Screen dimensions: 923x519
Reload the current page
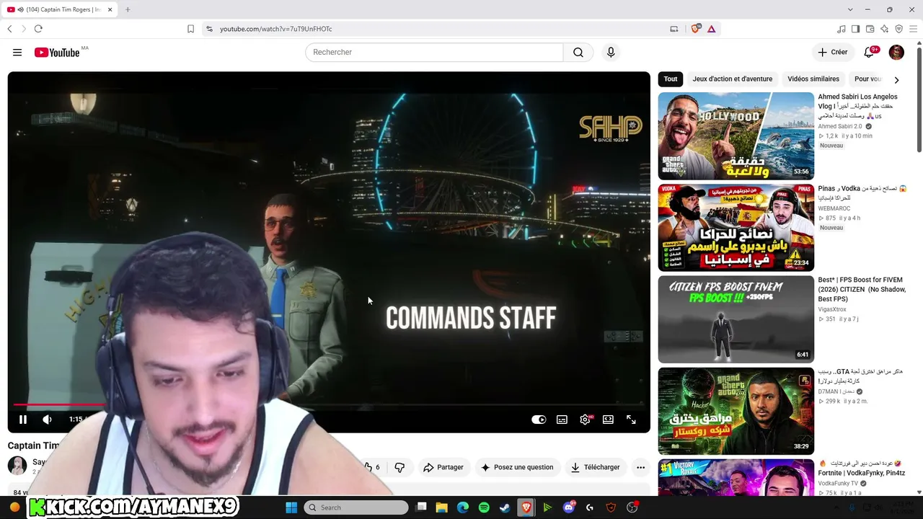38,29
